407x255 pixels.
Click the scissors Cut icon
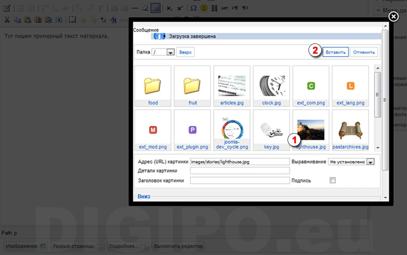[x=7, y=19]
